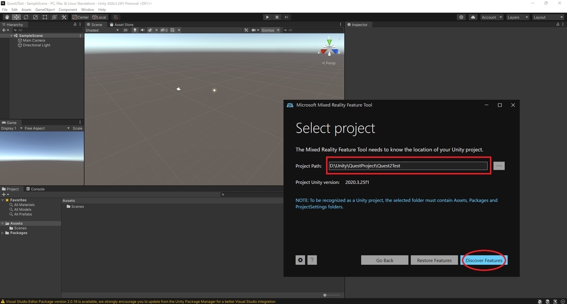Image resolution: width=567 pixels, height=304 pixels.
Task: Collapse the SampleScene tree item
Action: [11, 36]
